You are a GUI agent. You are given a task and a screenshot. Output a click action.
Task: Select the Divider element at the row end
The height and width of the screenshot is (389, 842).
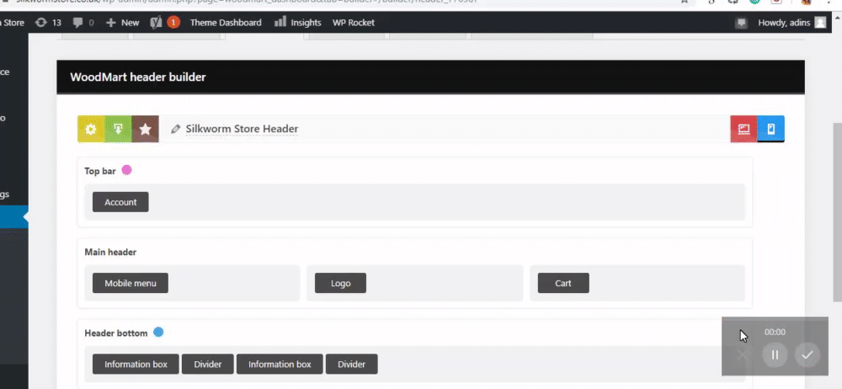[x=351, y=364]
